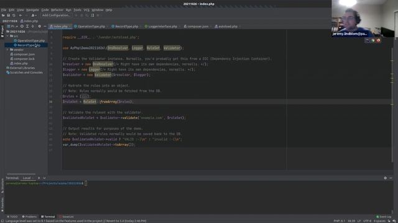Select composer.json in the project tree

[24, 55]
